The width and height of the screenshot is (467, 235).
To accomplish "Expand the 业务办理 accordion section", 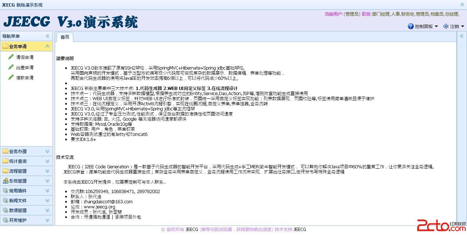I will tap(47, 151).
